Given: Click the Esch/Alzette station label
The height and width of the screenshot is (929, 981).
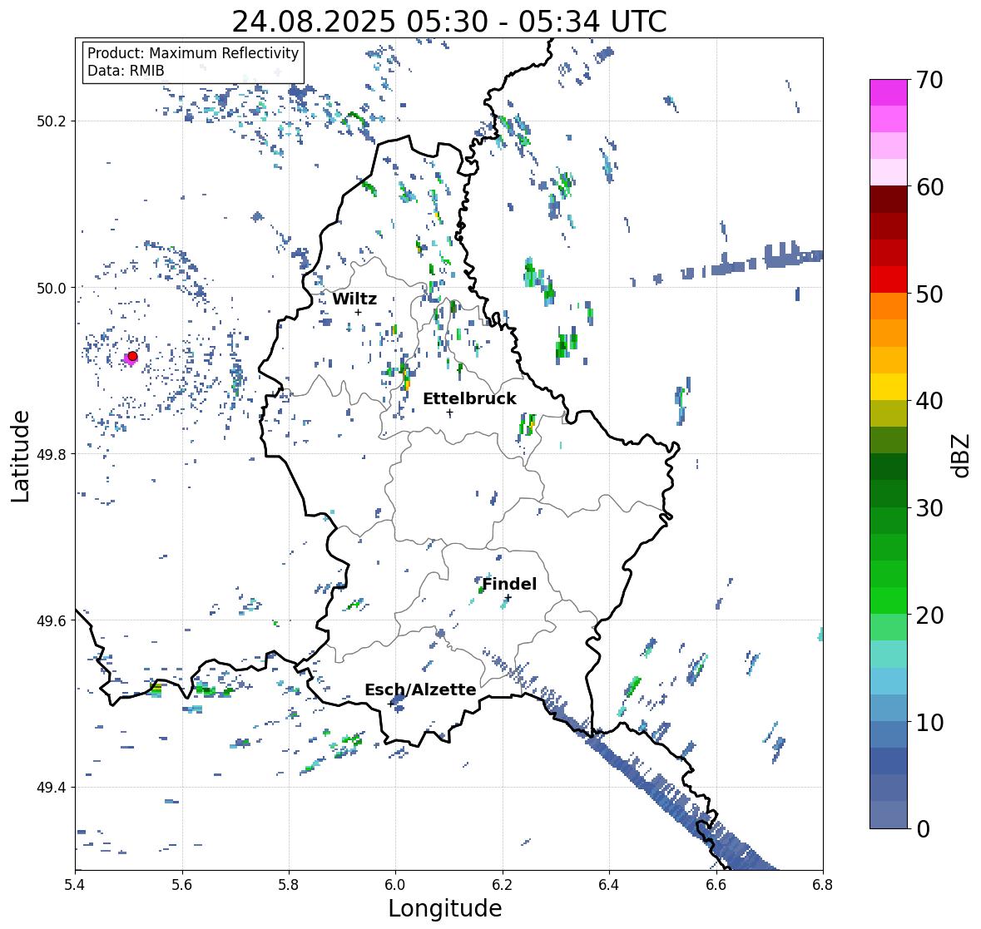Looking at the screenshot, I should [x=420, y=689].
